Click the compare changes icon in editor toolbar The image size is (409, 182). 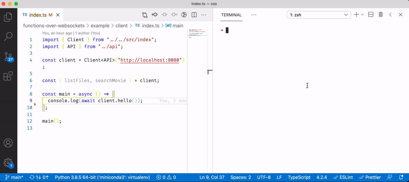pyautogui.click(x=145, y=15)
